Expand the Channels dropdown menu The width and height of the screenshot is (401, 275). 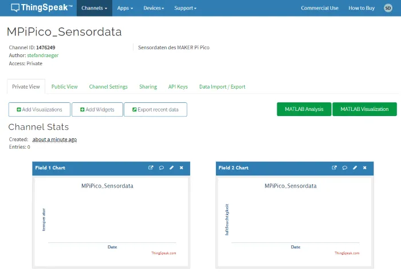94,8
